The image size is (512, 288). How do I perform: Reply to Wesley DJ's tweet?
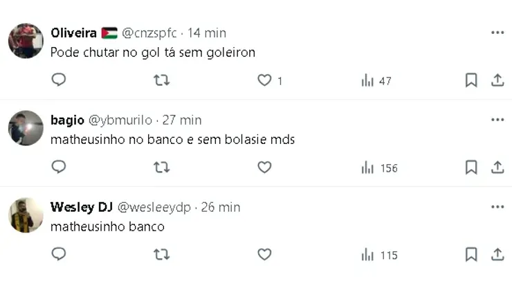(x=59, y=254)
